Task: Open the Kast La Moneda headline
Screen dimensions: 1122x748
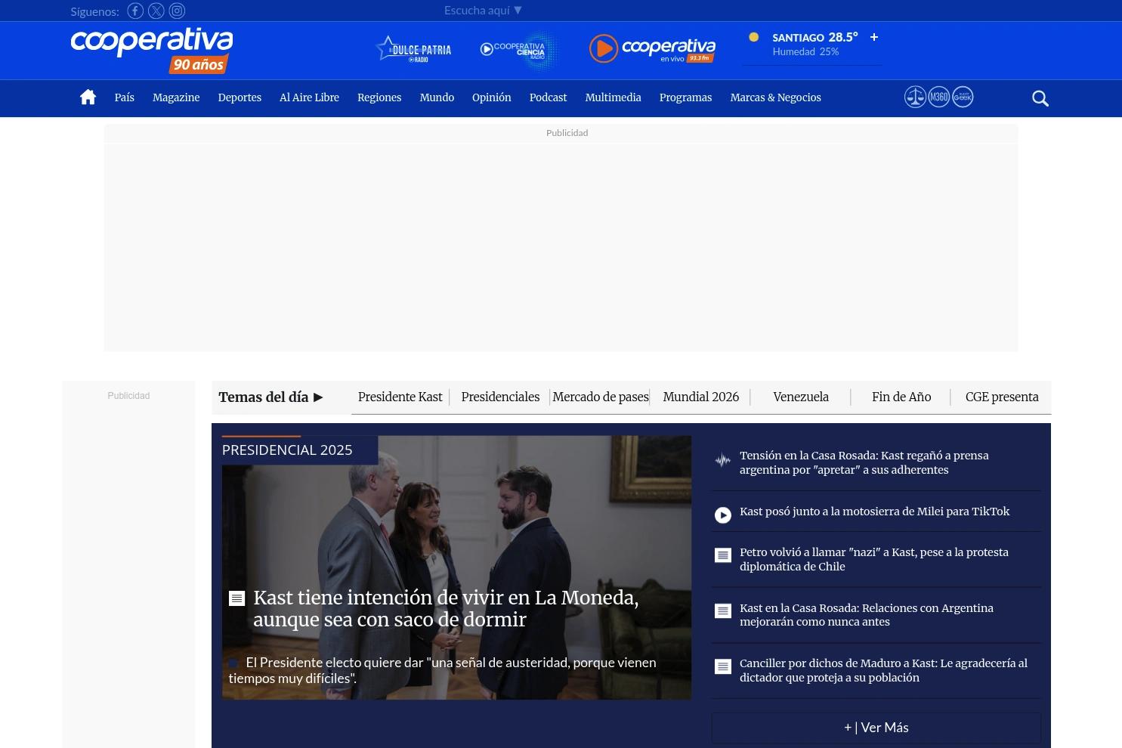Action: tap(446, 608)
